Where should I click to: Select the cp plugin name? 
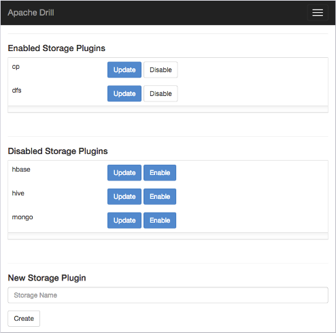point(16,67)
